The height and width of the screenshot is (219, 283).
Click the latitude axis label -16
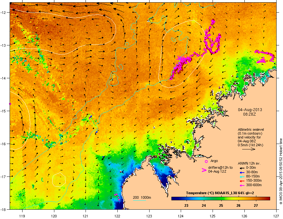(x=4, y=144)
